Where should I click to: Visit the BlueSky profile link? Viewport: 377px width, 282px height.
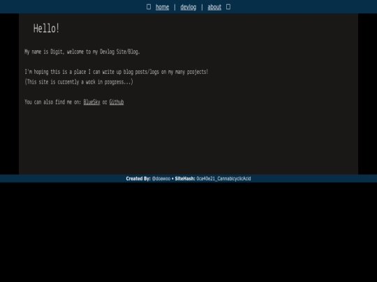click(91, 102)
